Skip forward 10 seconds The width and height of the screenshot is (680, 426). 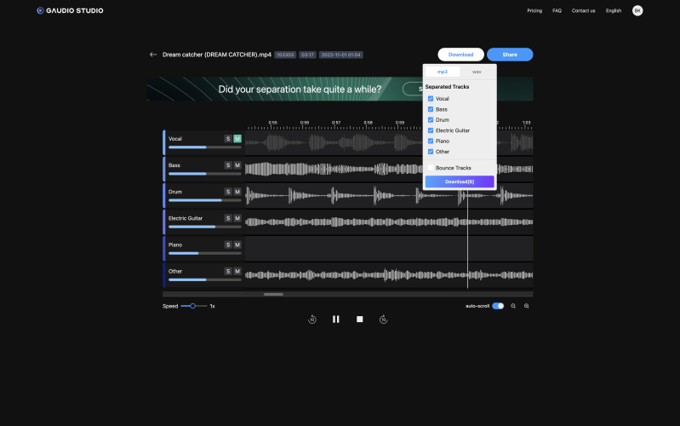[x=383, y=319]
